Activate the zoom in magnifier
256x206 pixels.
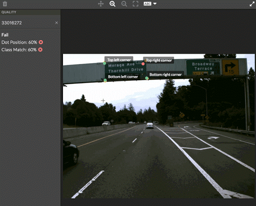click(112, 4)
